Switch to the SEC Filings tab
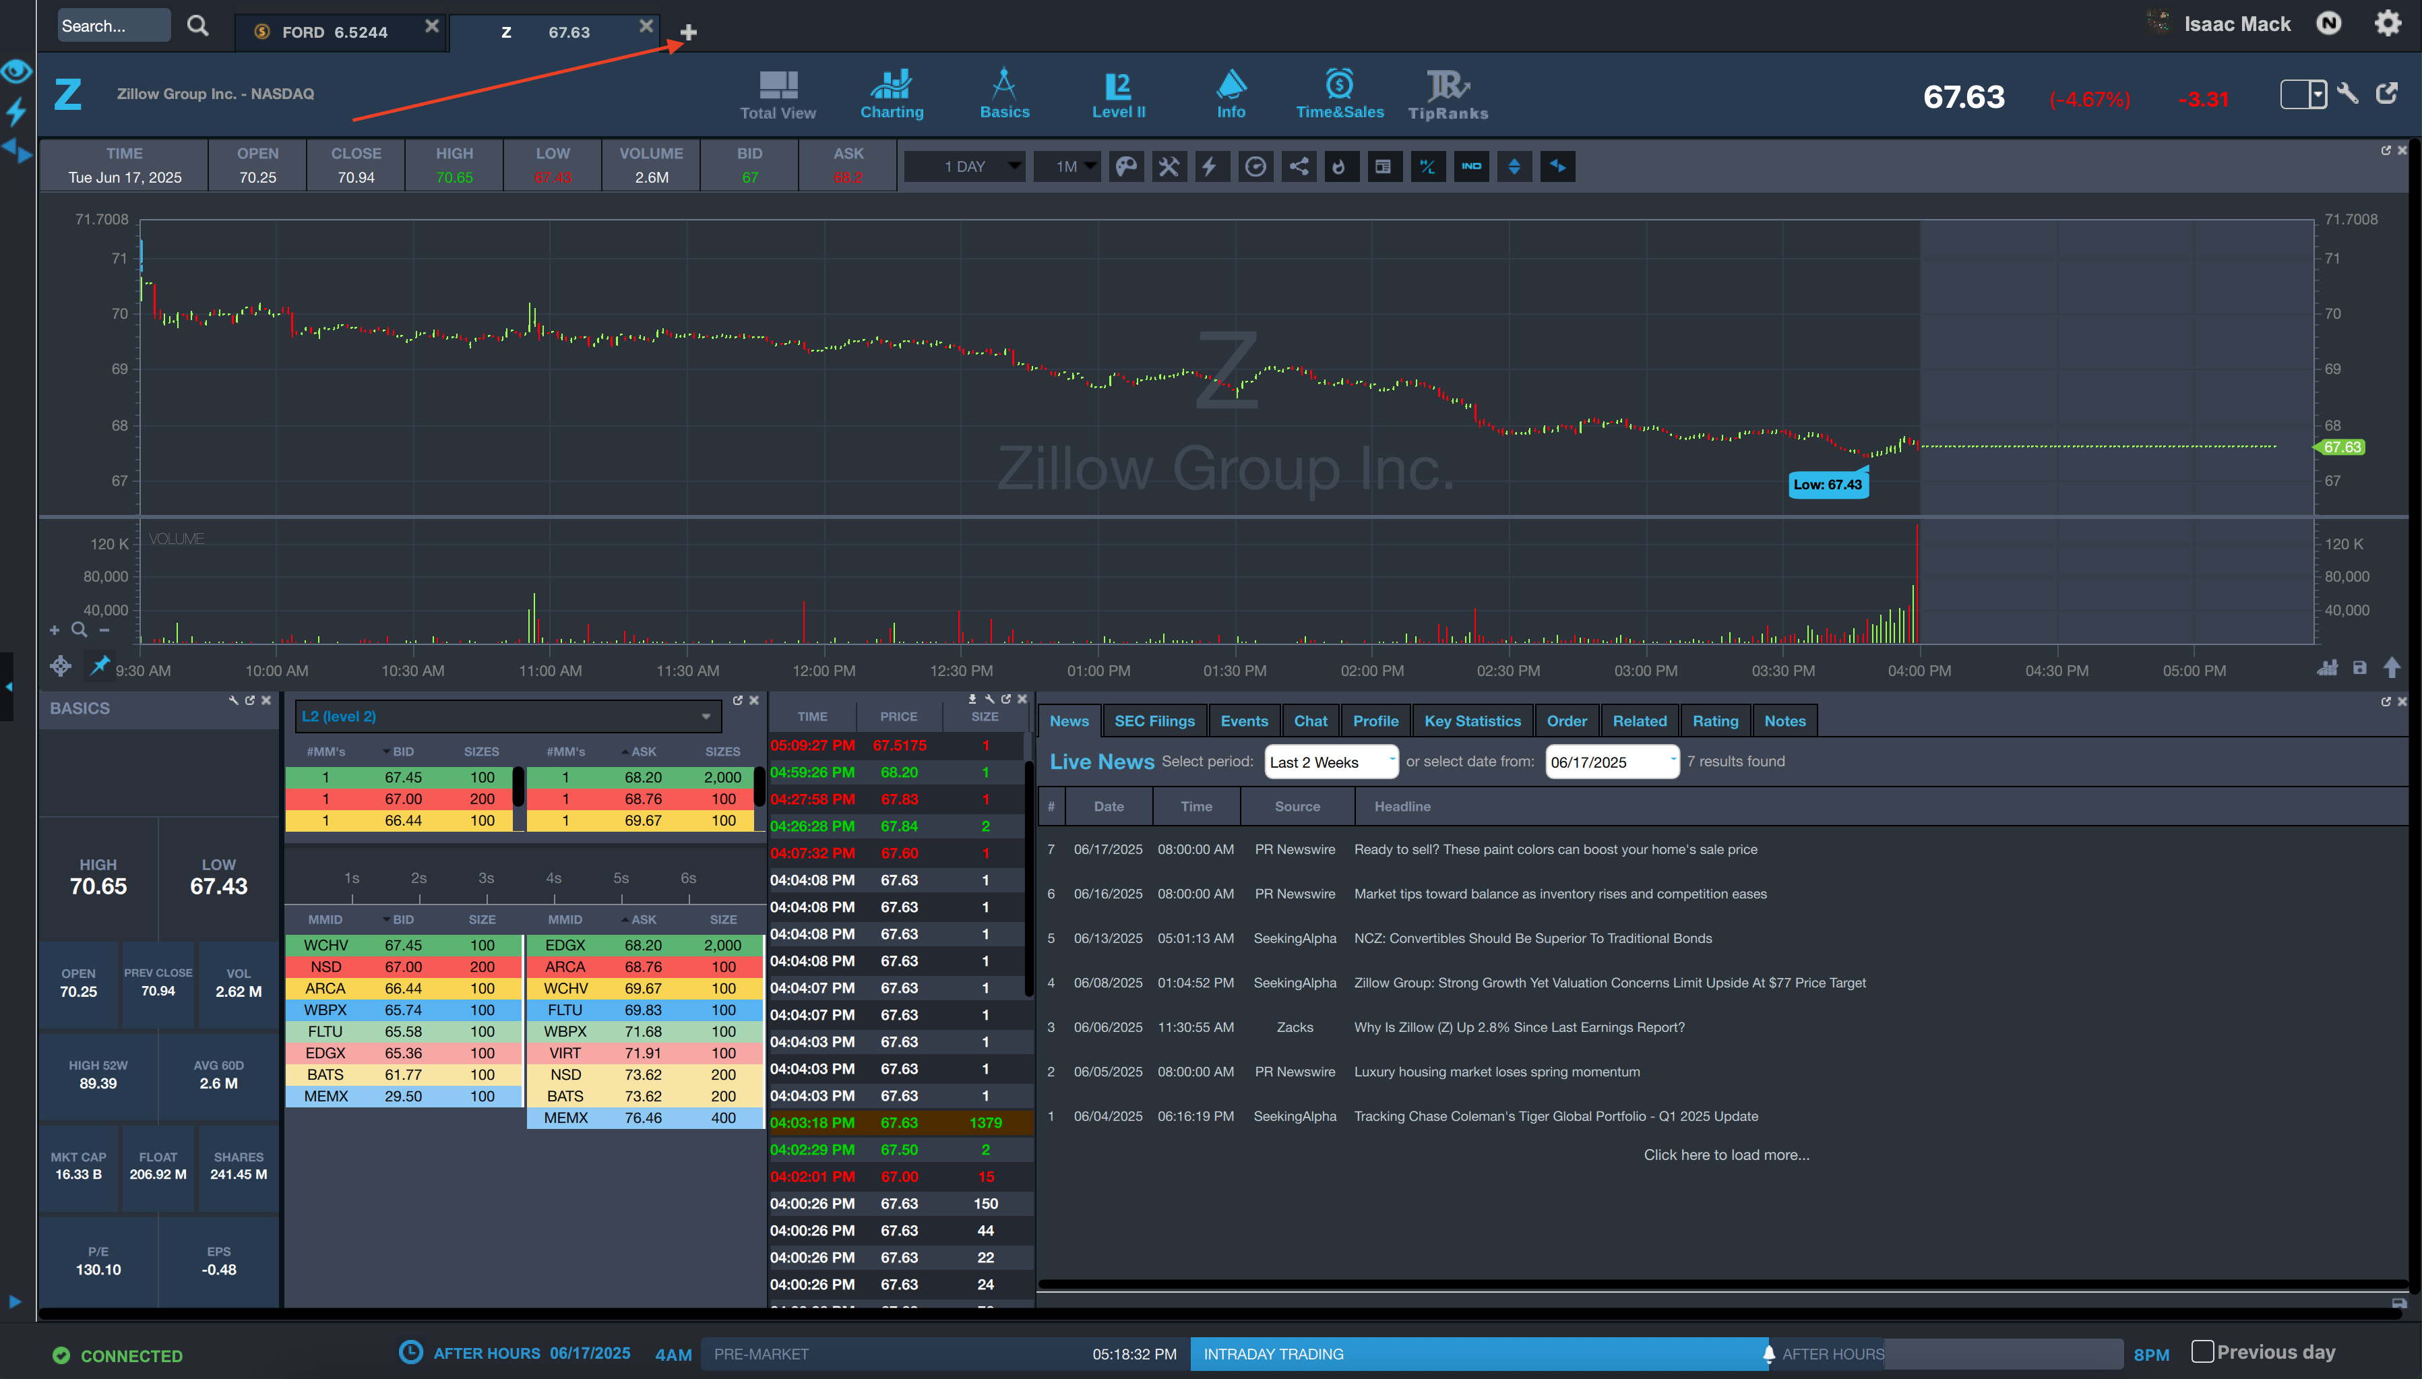 pos(1154,721)
